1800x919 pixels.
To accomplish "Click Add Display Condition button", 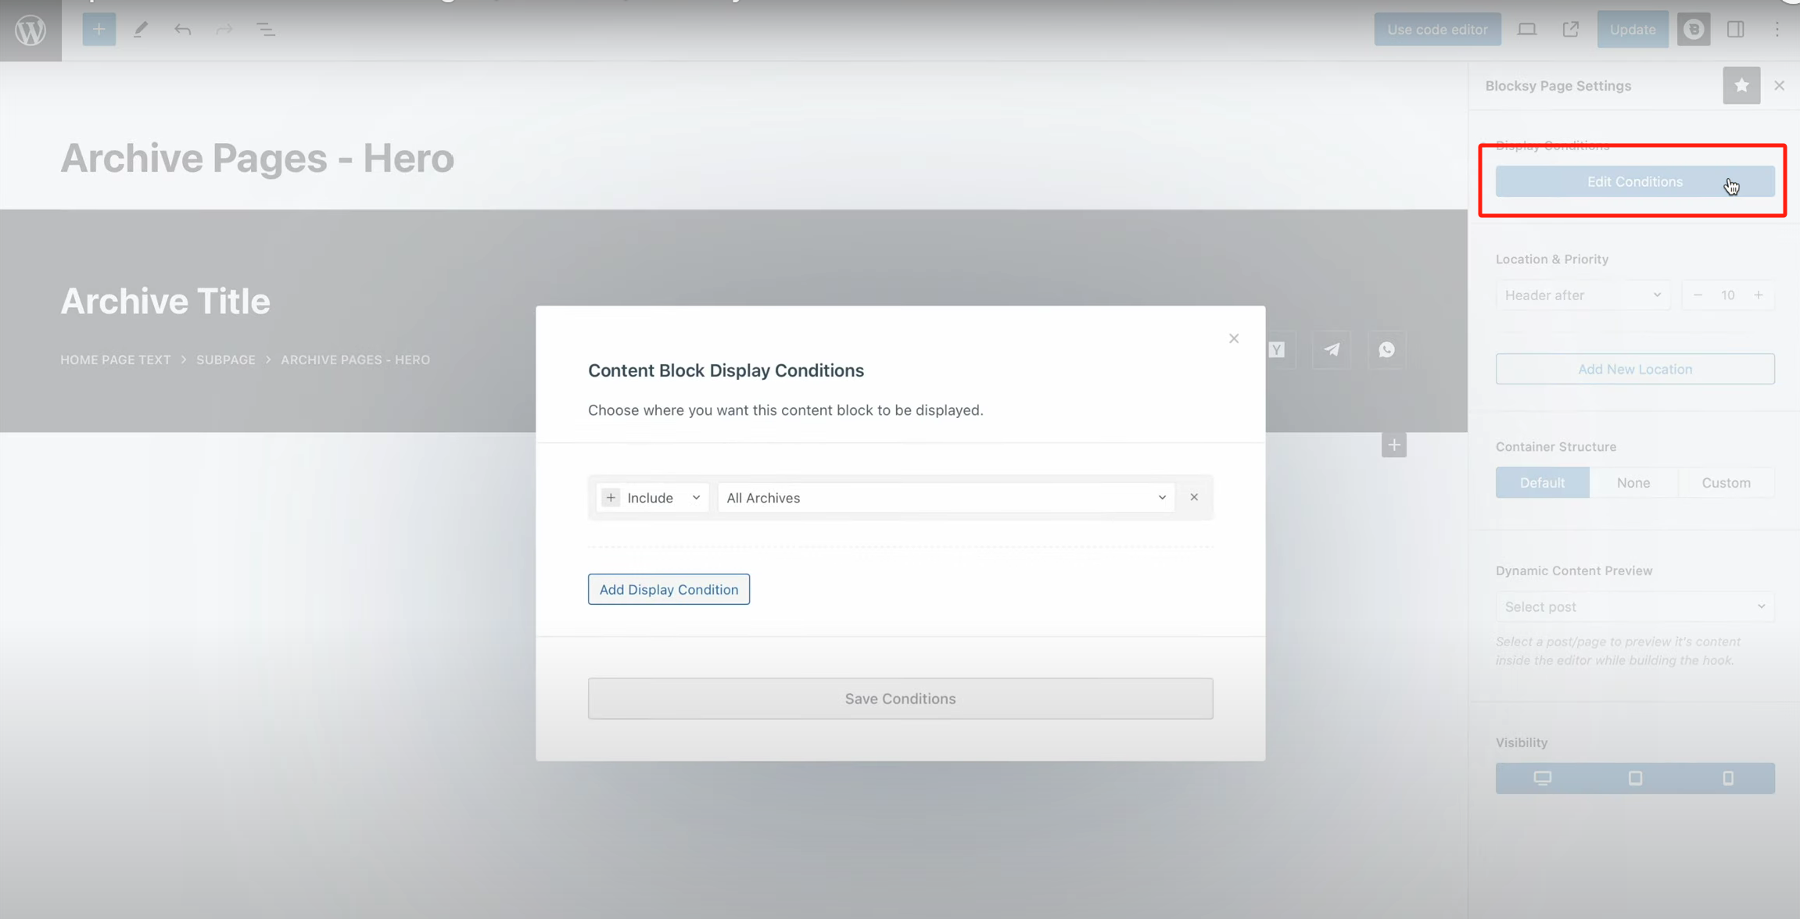I will (669, 589).
